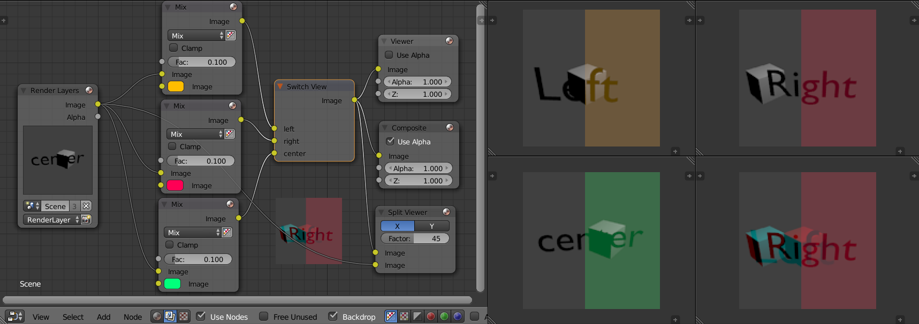Screen dimensions: 919x324
Task: Toggle preview sphere on Split Viewer node
Action: tap(446, 212)
